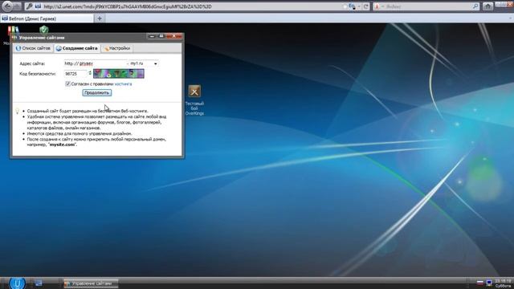
Task: Expand the my1.ru domain dropdown
Action: coord(155,63)
